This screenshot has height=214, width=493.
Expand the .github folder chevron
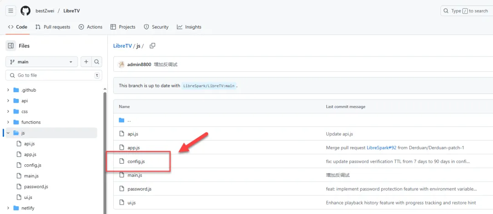(8, 90)
